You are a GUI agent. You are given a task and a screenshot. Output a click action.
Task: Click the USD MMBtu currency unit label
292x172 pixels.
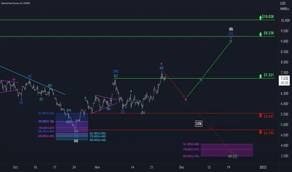click(284, 6)
